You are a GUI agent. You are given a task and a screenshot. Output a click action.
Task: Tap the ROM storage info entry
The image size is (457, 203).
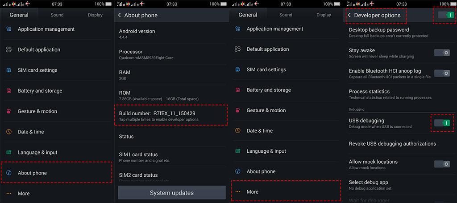171,95
